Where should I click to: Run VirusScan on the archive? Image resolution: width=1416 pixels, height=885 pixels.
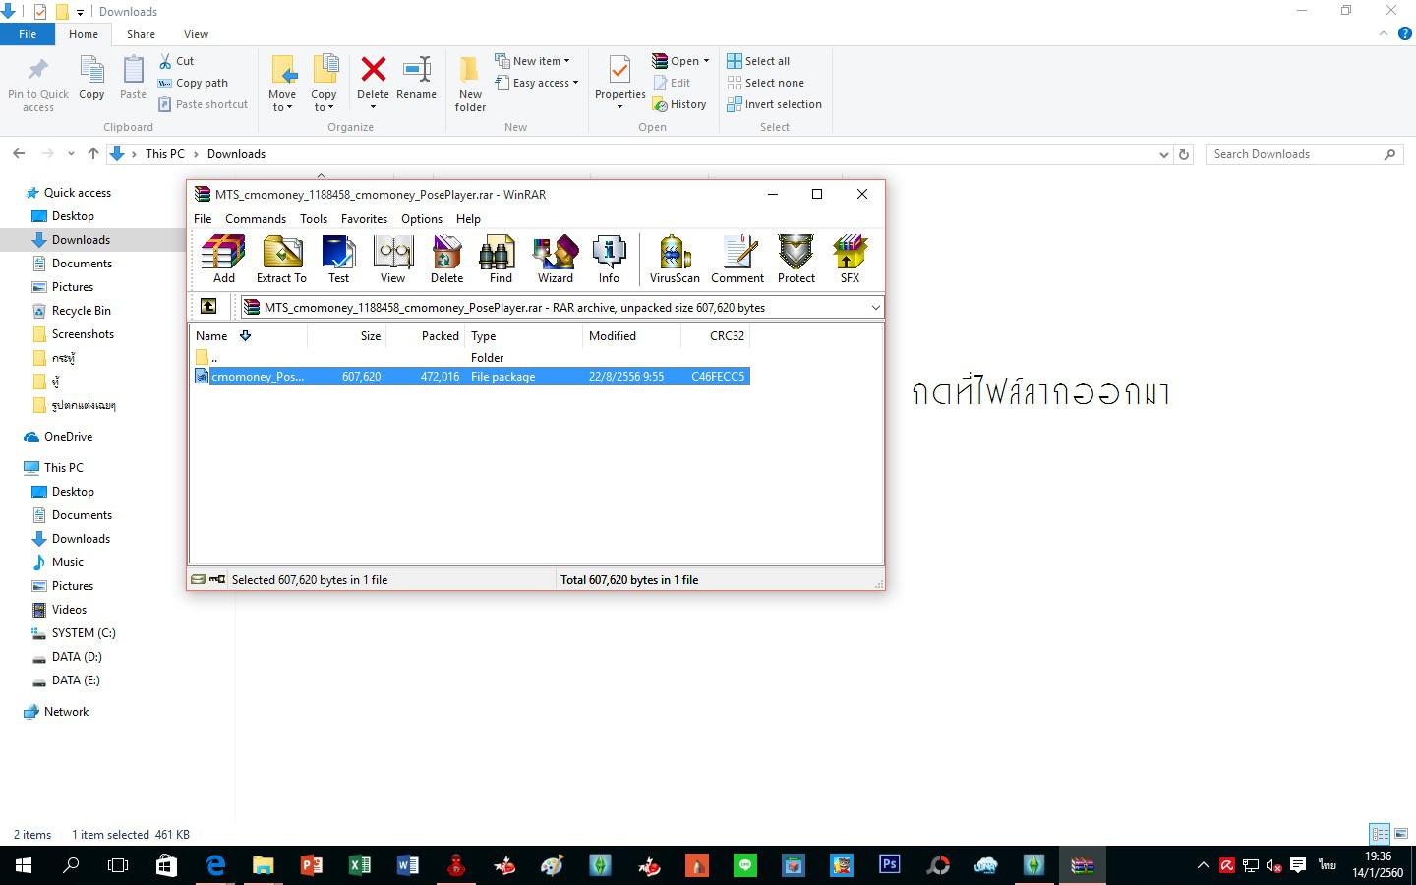pos(675,259)
